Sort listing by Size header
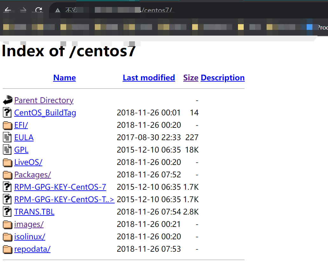Viewport: 328px width, 273px height. [191, 78]
